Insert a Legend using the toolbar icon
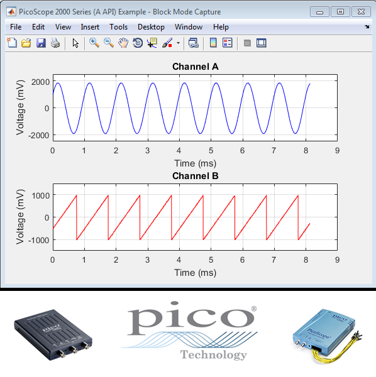 point(228,43)
